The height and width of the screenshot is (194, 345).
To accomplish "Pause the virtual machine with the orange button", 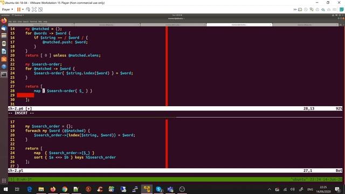I will pos(19,10).
